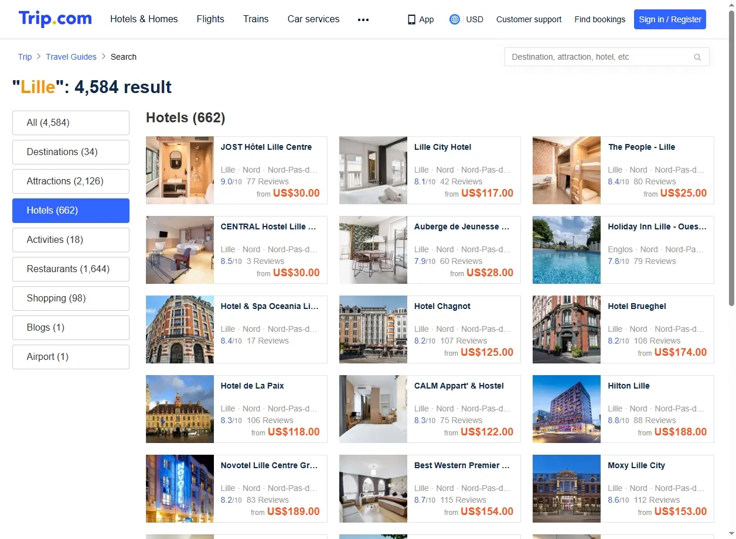This screenshot has height=539, width=736.
Task: Open Hilton Lille photo
Action: tap(567, 409)
